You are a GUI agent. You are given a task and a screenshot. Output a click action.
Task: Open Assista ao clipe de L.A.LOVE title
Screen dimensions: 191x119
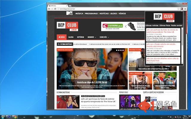click(x=92, y=82)
